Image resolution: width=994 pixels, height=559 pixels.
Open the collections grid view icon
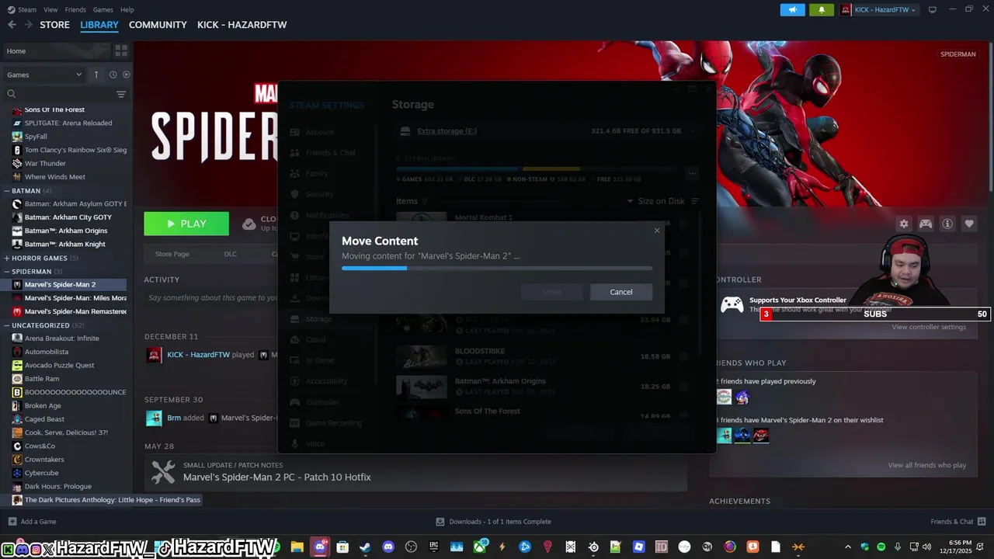(121, 50)
